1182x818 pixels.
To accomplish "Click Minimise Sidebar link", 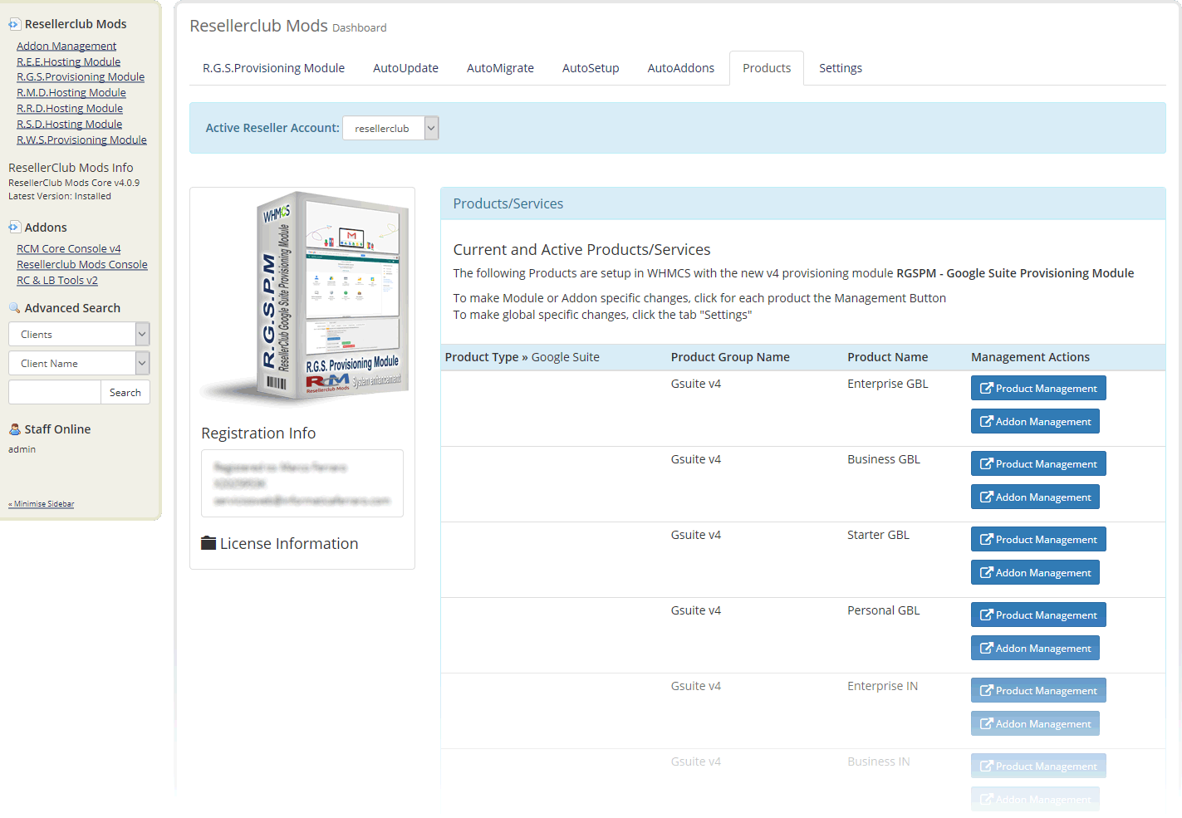I will click(x=42, y=504).
